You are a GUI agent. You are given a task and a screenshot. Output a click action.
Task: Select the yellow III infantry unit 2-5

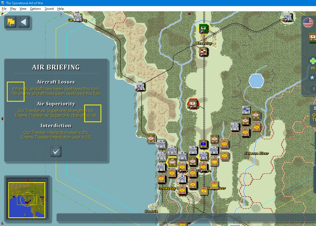pyautogui.click(x=193, y=173)
